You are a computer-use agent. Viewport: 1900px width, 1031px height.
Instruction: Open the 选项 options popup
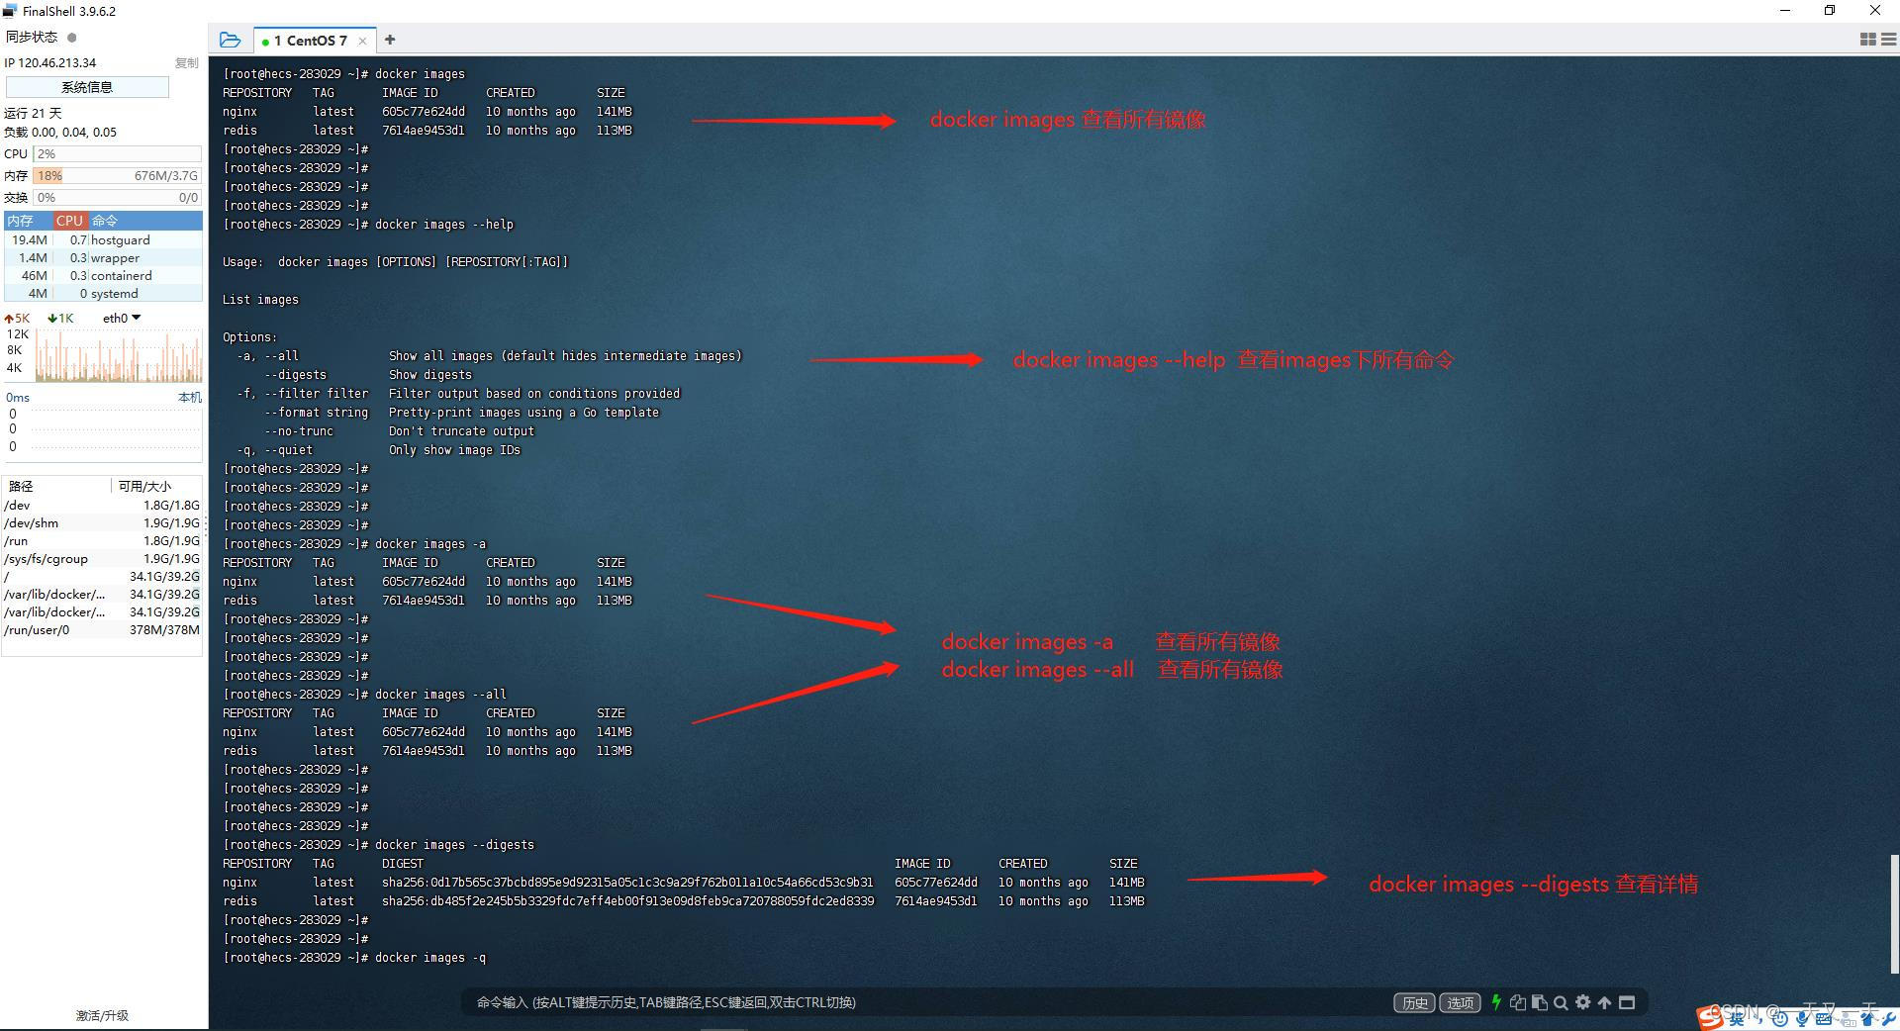(x=1460, y=1002)
